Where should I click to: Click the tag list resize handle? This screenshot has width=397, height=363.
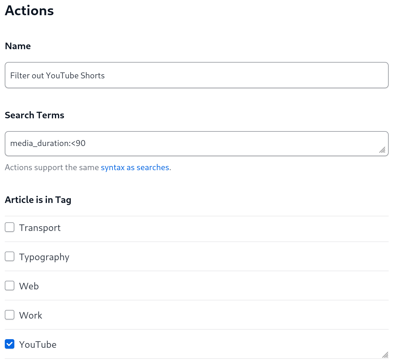385,355
